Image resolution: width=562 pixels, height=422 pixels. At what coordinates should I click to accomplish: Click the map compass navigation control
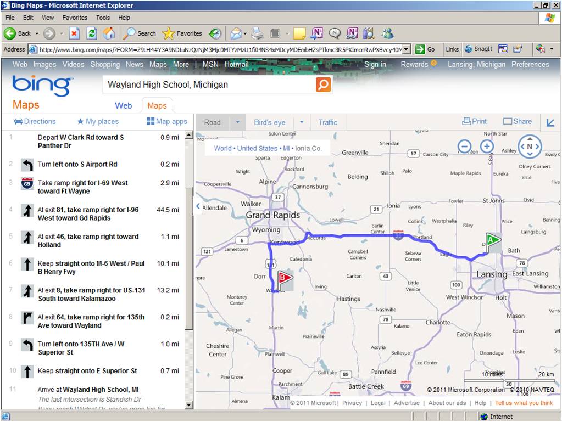pos(530,147)
